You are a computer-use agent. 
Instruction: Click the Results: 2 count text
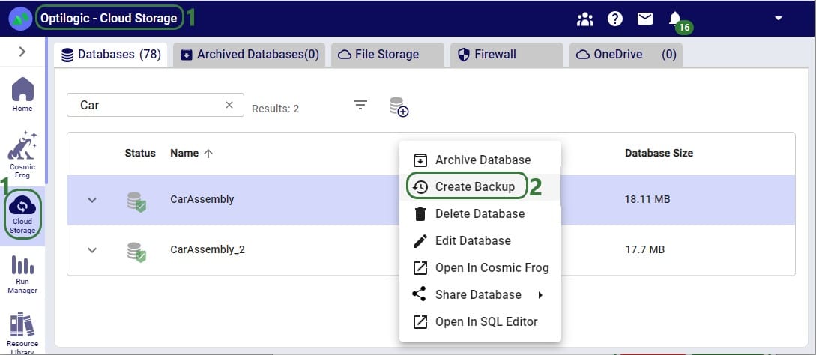pyautogui.click(x=275, y=109)
